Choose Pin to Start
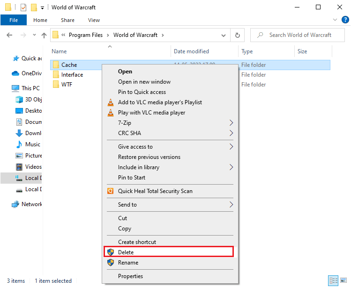 click(170, 178)
